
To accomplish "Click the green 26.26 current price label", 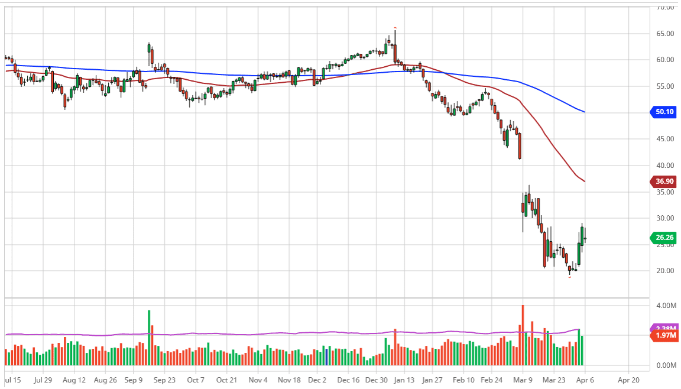I will (665, 238).
